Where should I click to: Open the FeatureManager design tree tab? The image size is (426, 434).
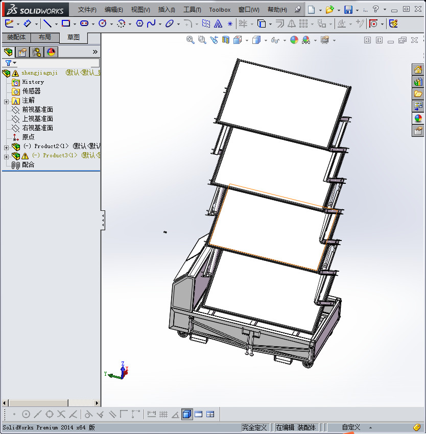[x=9, y=52]
